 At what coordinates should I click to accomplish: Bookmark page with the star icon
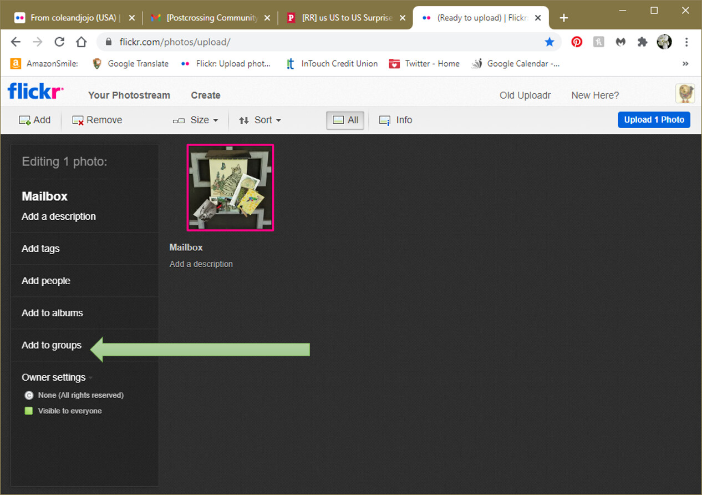click(549, 42)
